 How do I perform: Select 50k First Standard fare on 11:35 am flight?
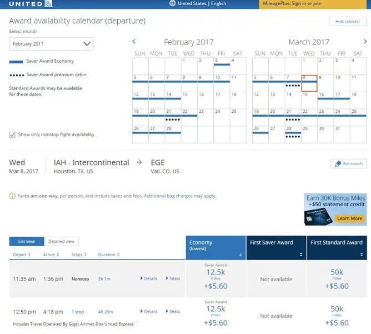click(x=337, y=279)
